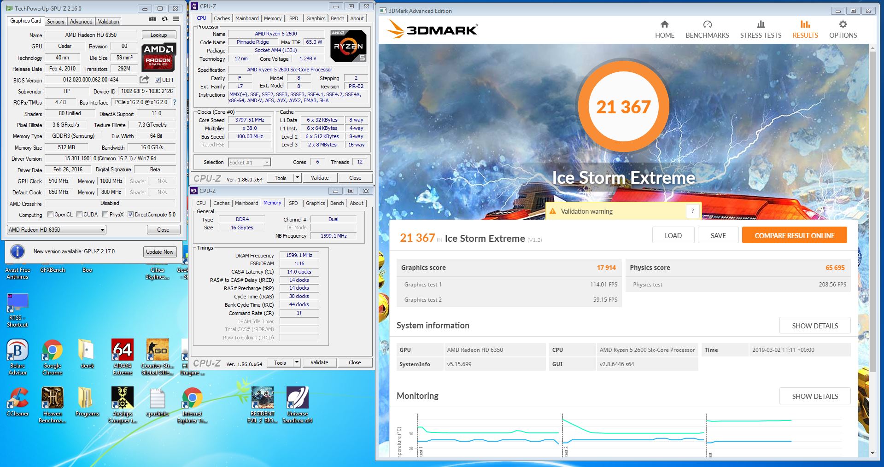Click the BIOS export share icon in GPU-Z
Viewport: 884px width, 467px height.
pos(144,80)
